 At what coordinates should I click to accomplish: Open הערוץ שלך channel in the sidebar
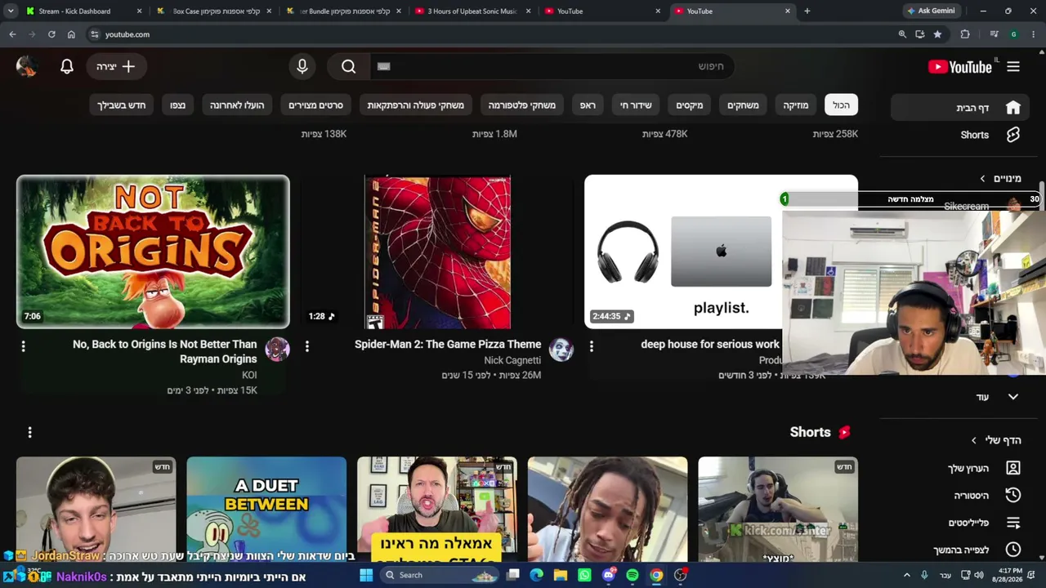click(985, 469)
